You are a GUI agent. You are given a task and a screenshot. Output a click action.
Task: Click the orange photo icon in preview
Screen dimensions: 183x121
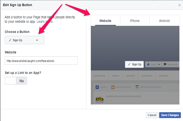pyautogui.click(x=113, y=87)
